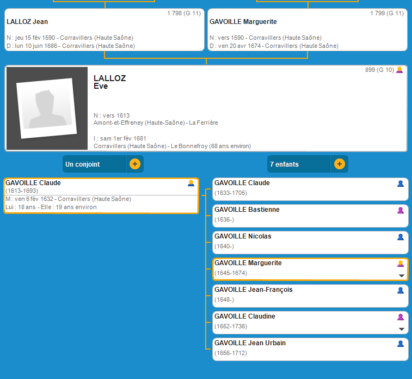
Task: Select the marriage details line for spouse Claude
Action: pyautogui.click(x=68, y=199)
